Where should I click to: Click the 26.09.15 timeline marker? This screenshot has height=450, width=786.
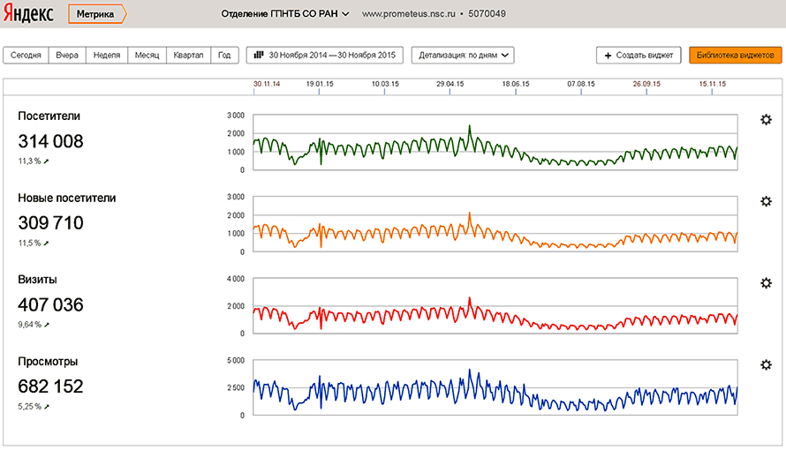[646, 84]
